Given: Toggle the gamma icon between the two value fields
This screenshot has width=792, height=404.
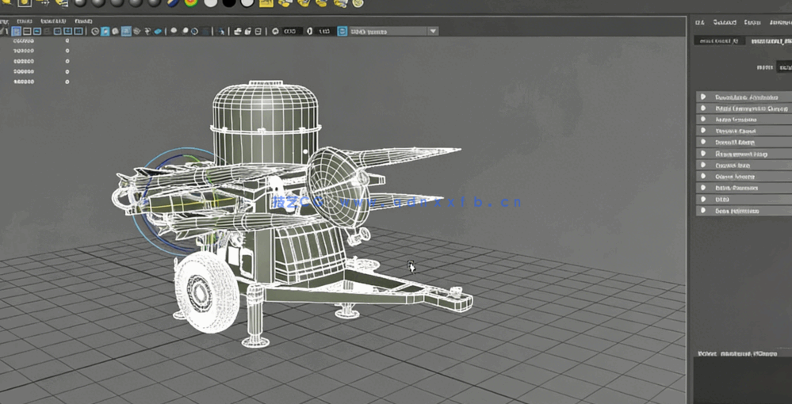Looking at the screenshot, I should coord(310,32).
